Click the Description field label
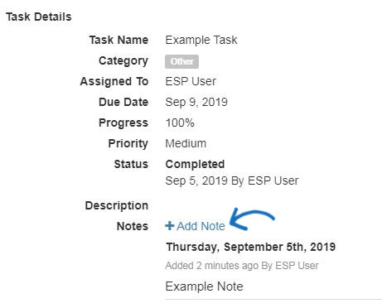Viewport: 382px width, 308px height. point(117,205)
